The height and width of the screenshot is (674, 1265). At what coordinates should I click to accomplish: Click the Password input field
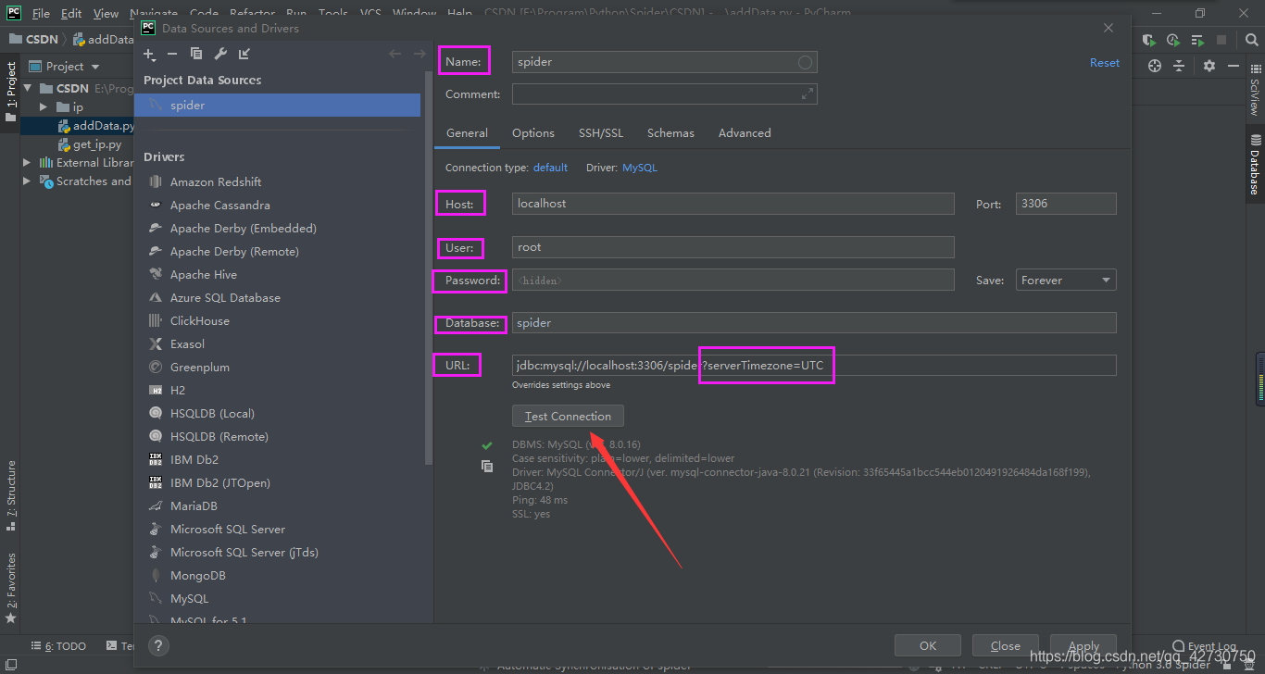[x=733, y=280]
